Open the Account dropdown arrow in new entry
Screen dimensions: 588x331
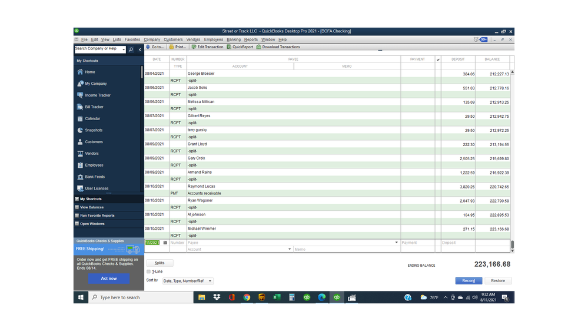290,249
